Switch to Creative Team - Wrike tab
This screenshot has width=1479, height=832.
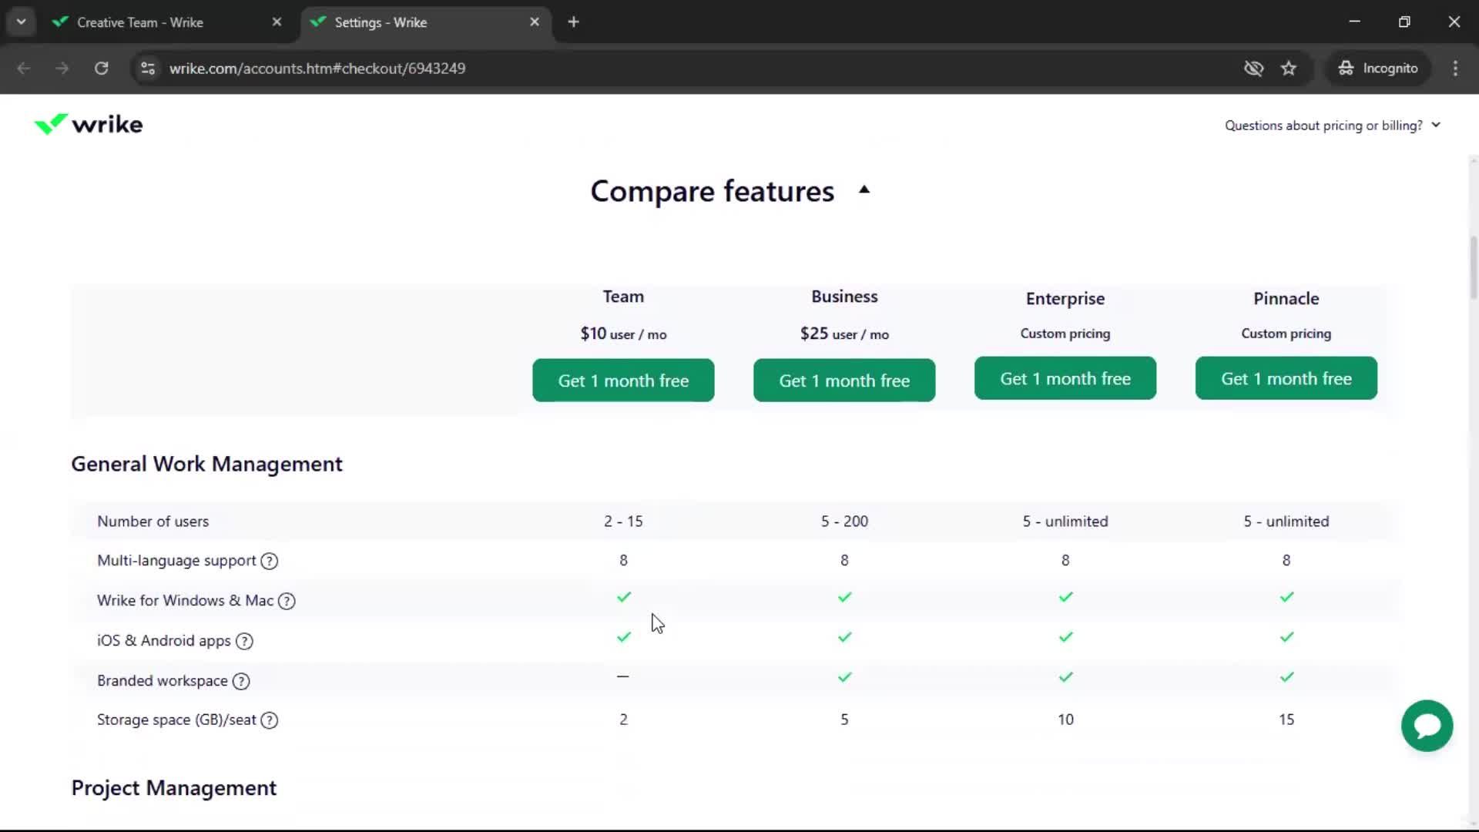coord(139,22)
